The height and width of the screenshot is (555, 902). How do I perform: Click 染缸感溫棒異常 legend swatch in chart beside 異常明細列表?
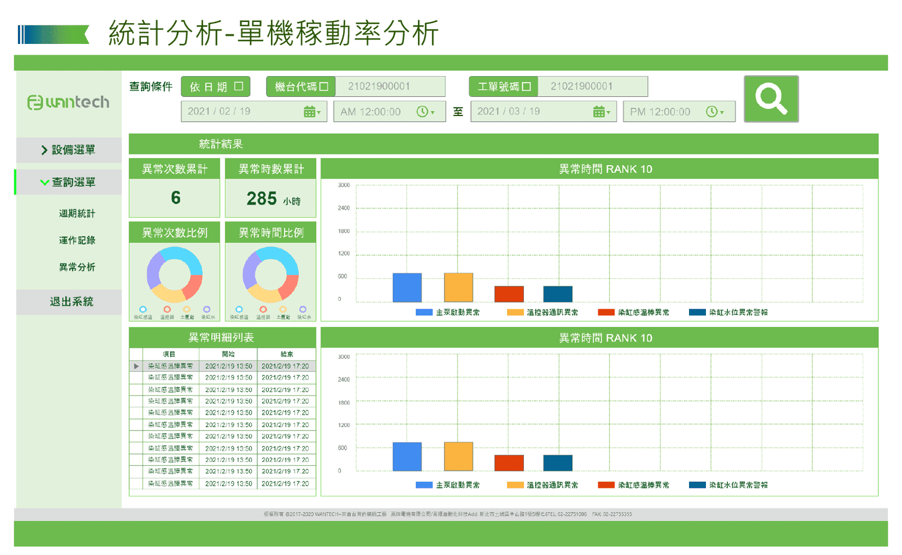pos(606,485)
